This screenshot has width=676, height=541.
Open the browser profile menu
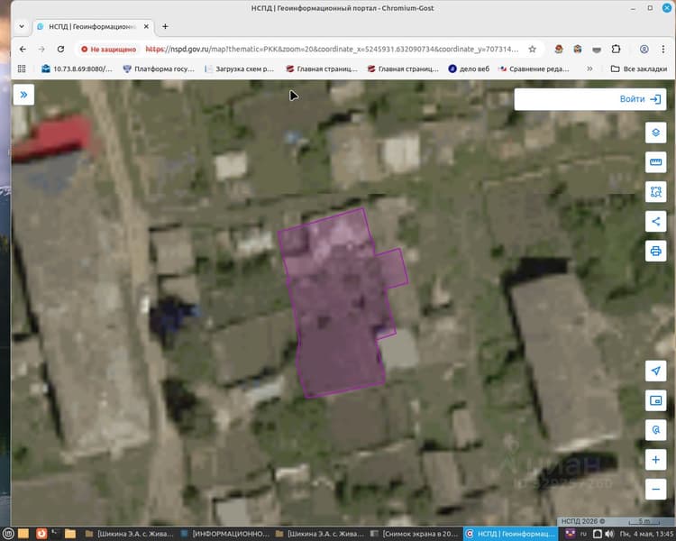pyautogui.click(x=644, y=50)
